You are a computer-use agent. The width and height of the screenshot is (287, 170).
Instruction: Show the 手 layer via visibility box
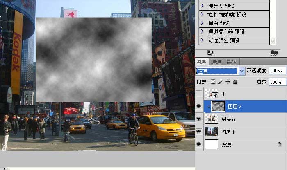pos(199,94)
